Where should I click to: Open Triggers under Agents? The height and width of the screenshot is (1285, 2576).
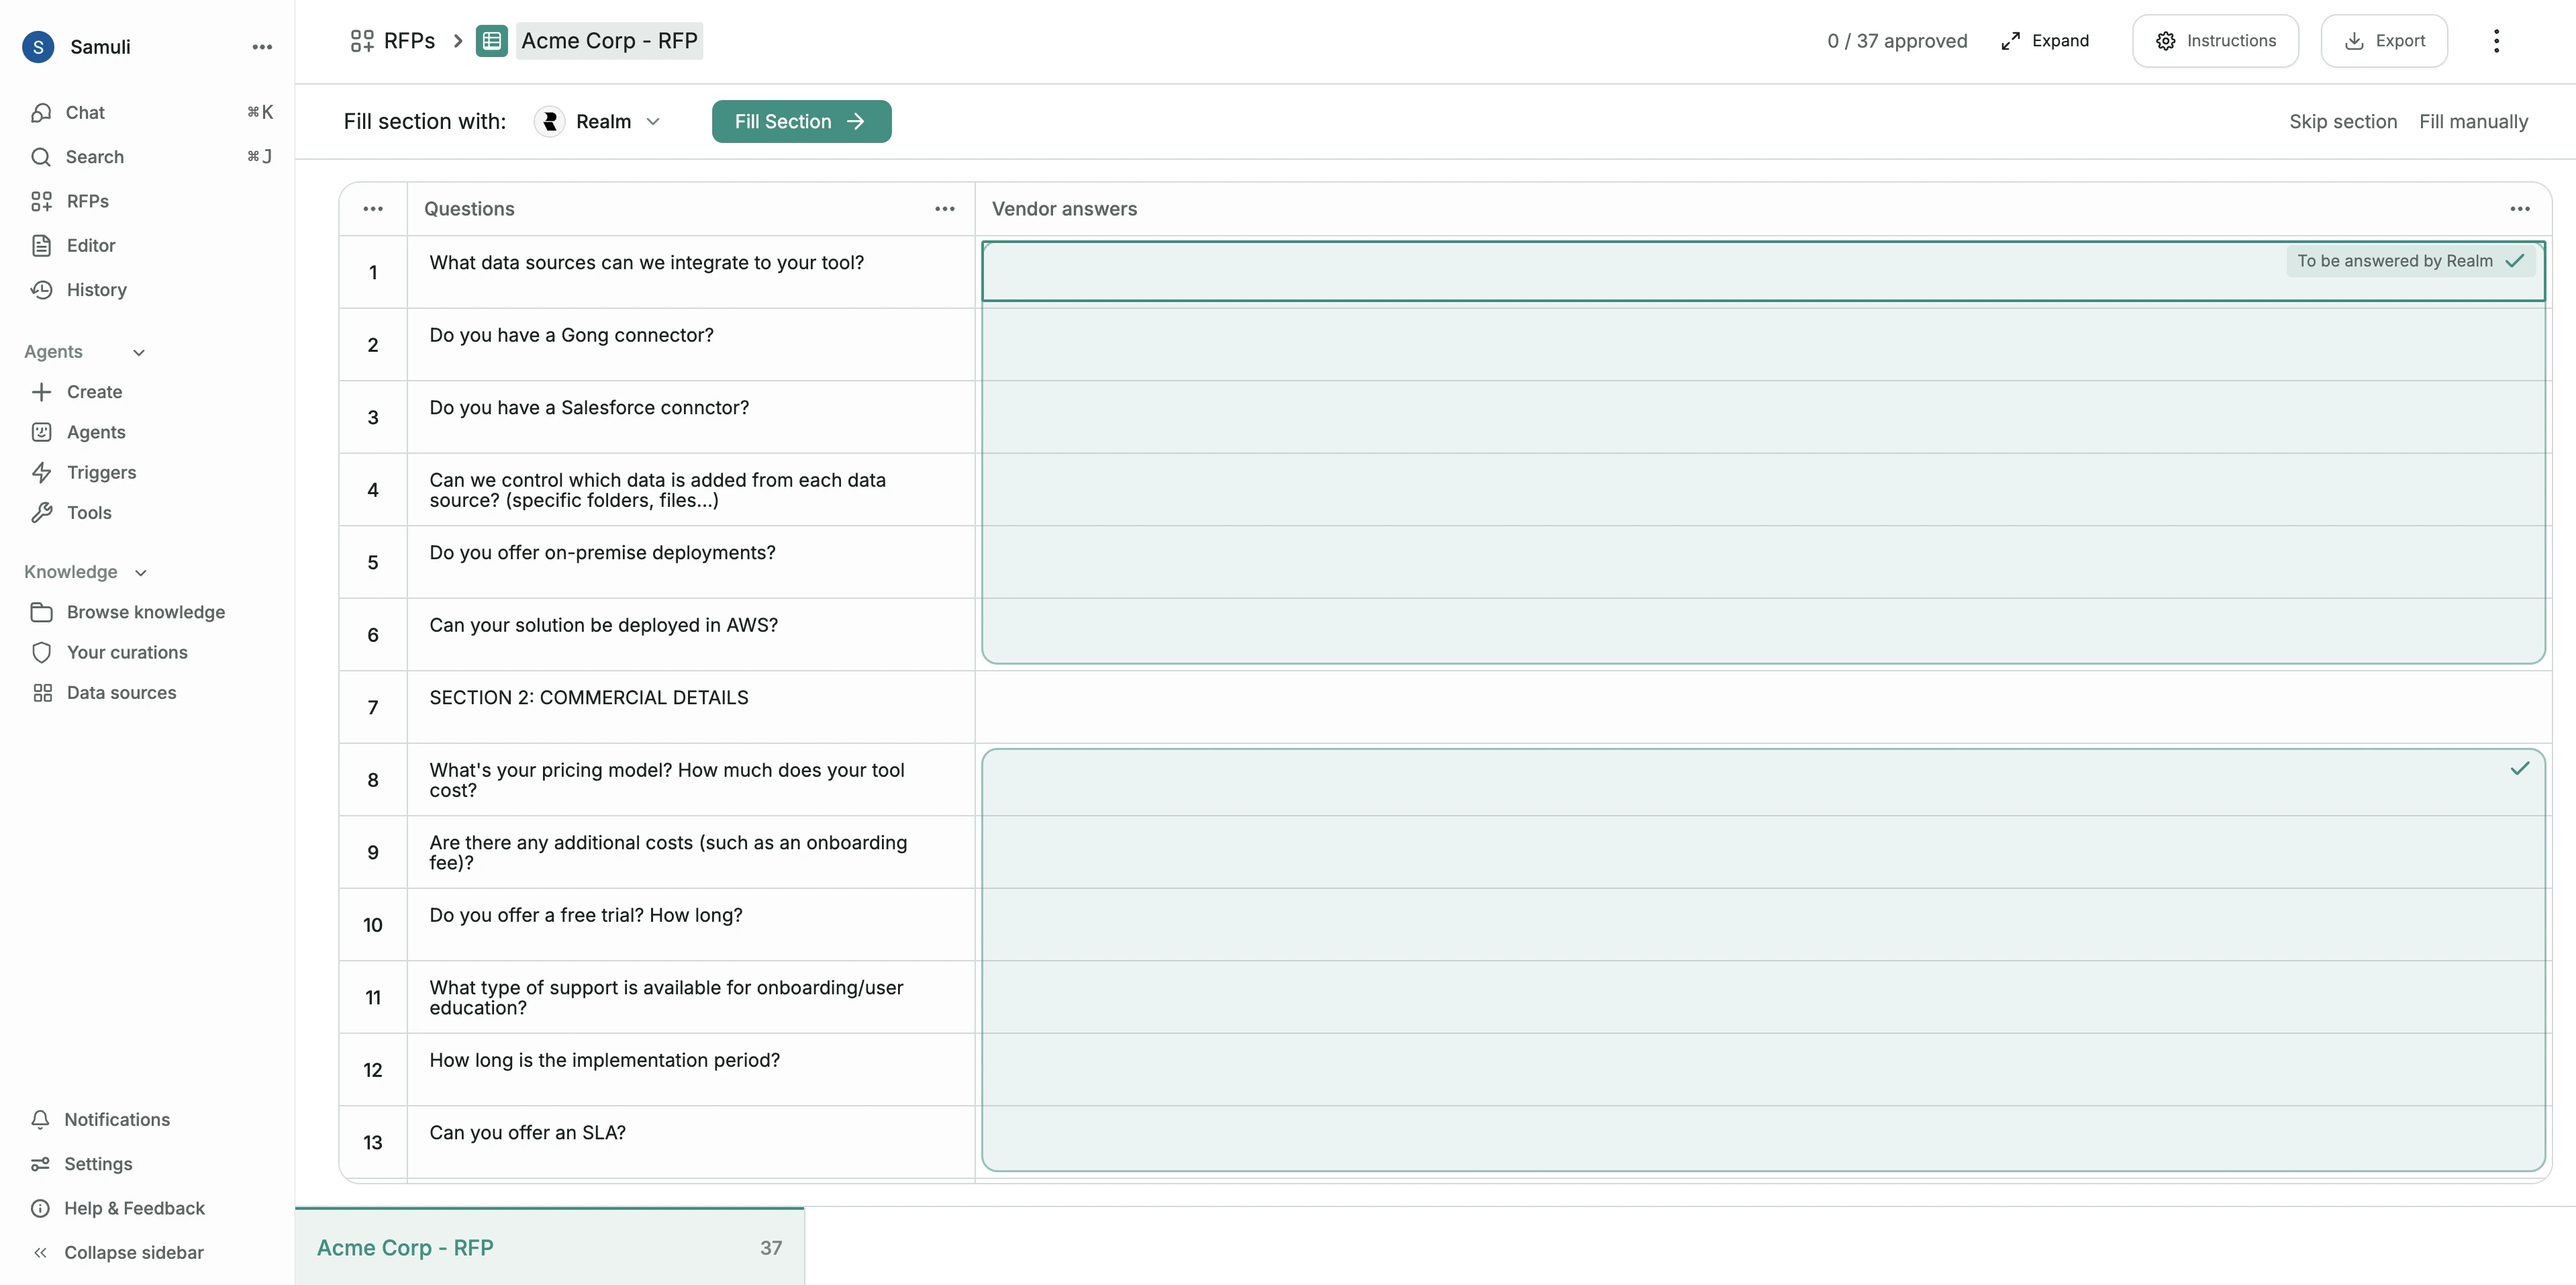click(x=100, y=472)
